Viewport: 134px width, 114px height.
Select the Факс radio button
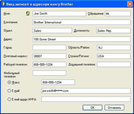[9, 82]
